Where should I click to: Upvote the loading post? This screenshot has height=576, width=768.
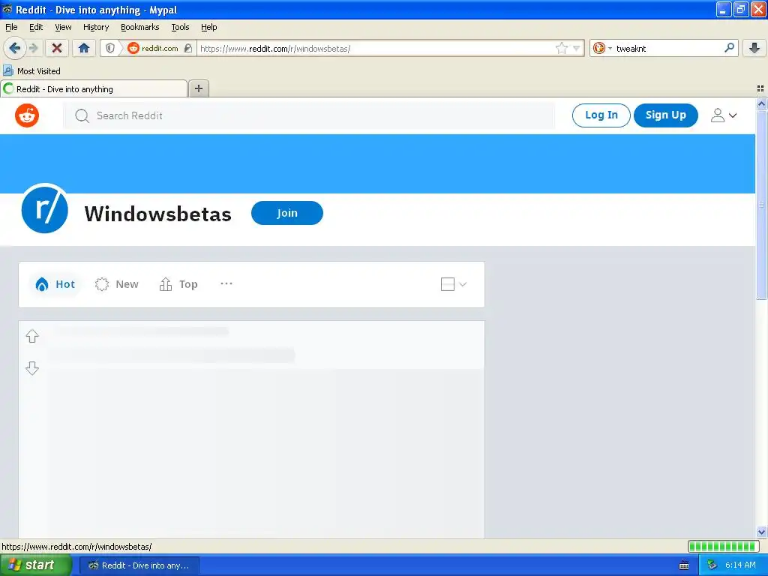pyautogui.click(x=32, y=336)
